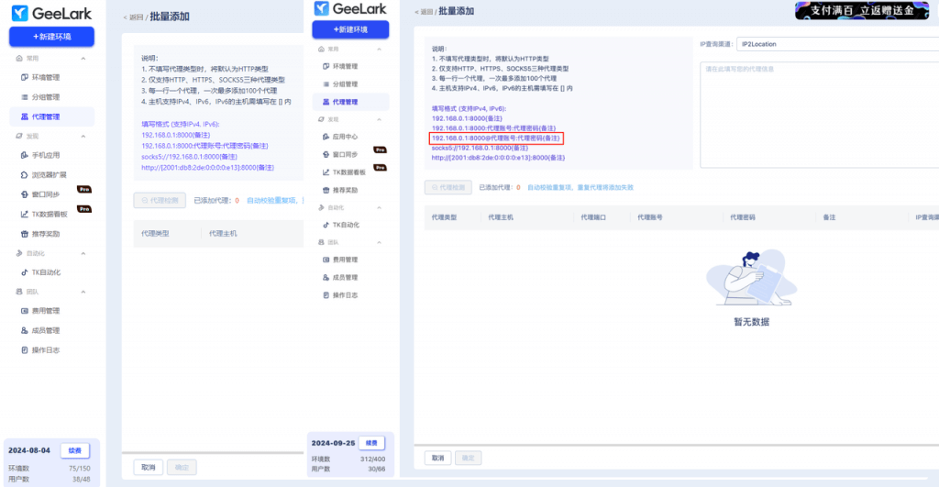939x487 pixels.
Task: Click the 续费 button beside 2024-08-04
Action: click(x=75, y=450)
